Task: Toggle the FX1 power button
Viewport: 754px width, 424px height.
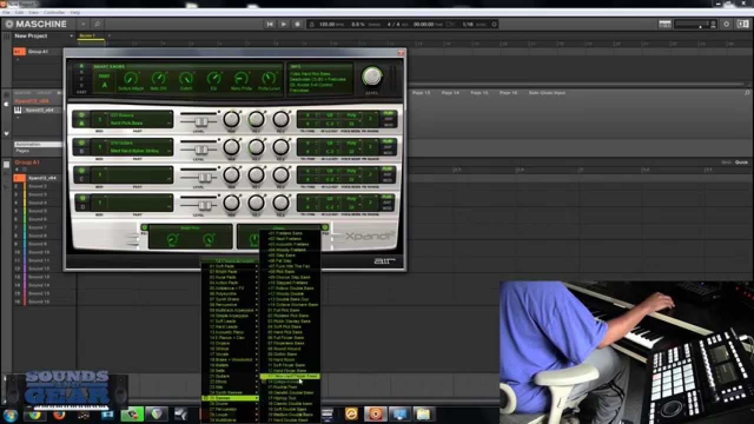Action: click(x=144, y=227)
